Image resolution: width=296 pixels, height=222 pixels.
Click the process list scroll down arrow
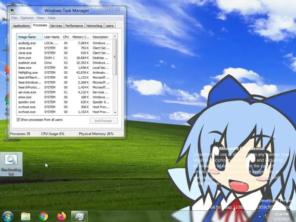[x=115, y=112]
